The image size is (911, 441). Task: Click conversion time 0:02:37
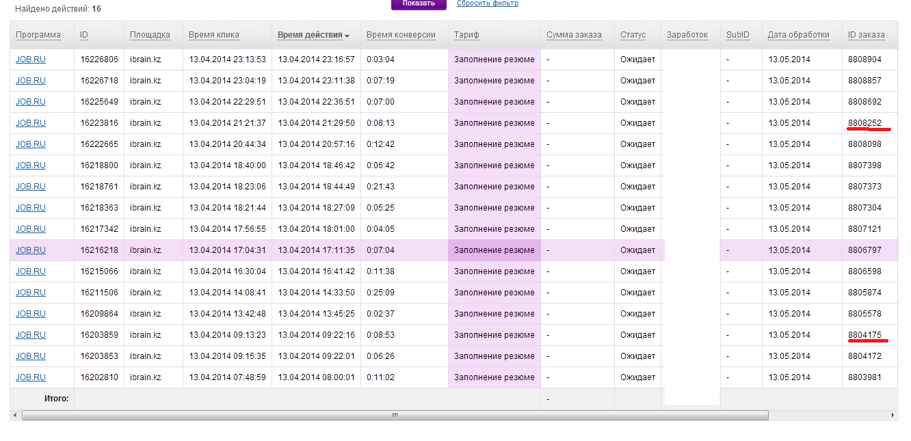(380, 314)
